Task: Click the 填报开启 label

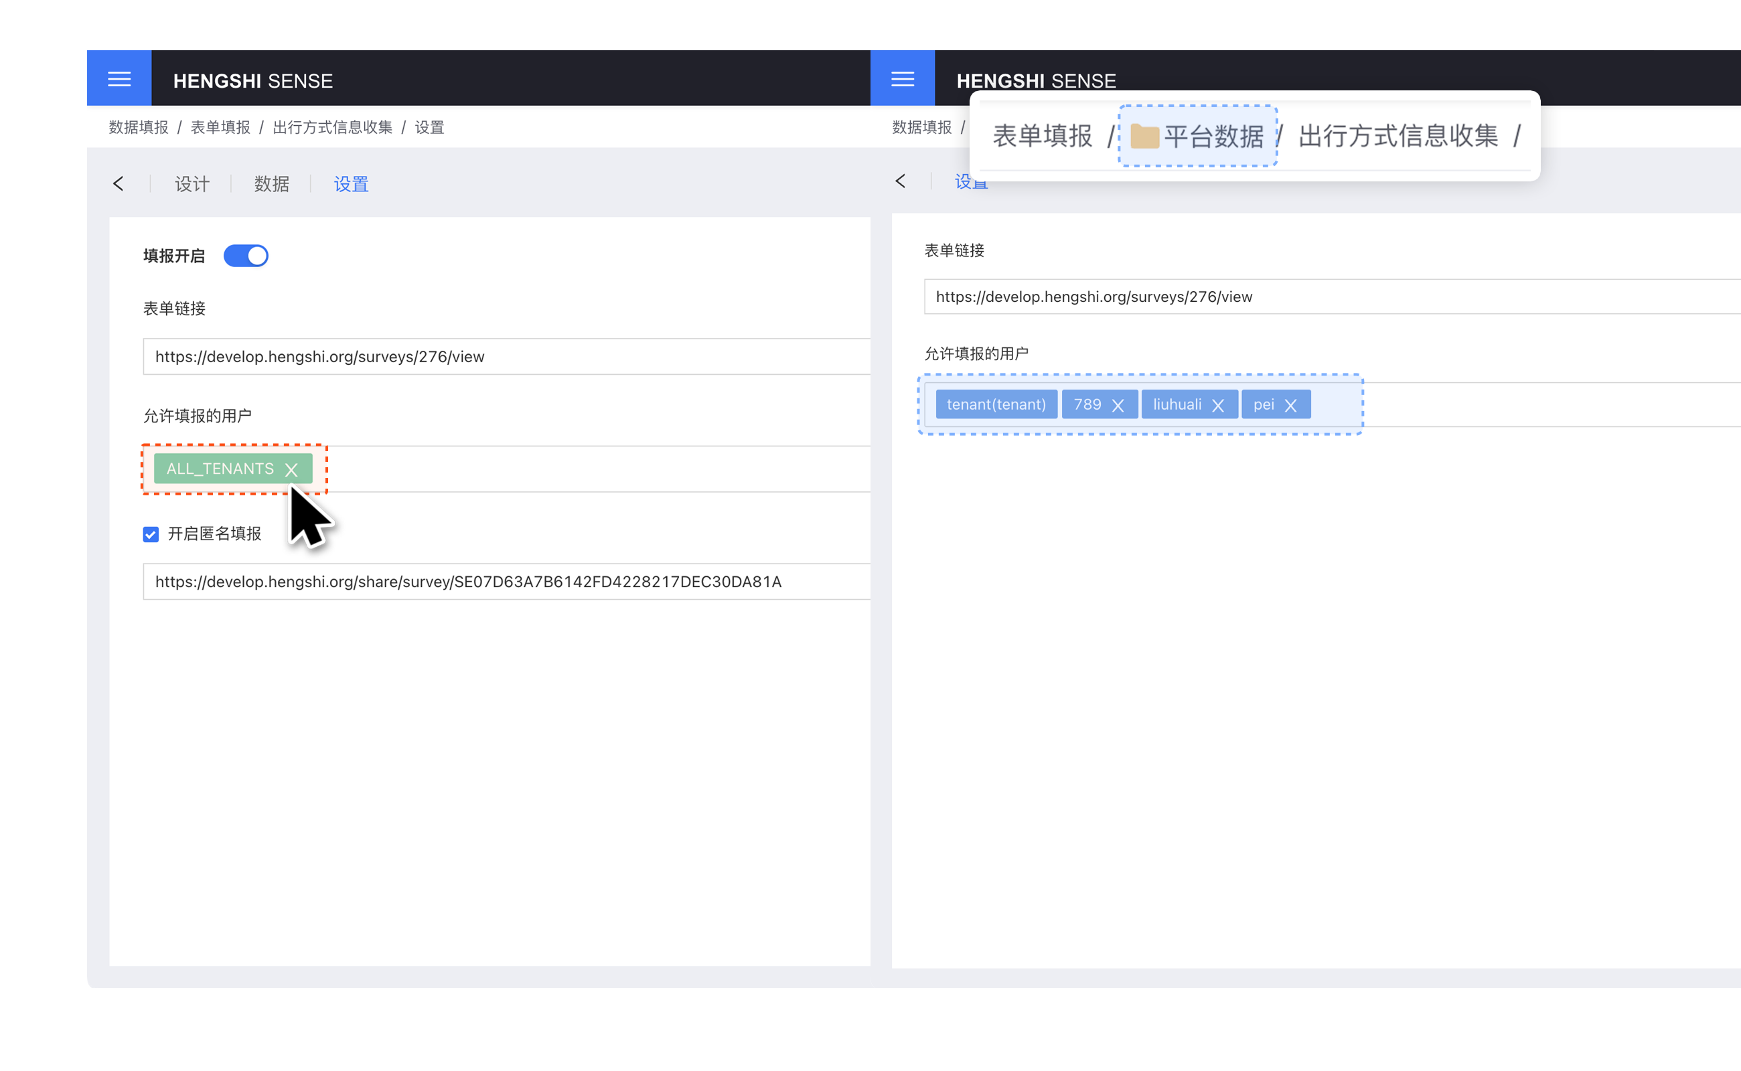Action: click(174, 256)
